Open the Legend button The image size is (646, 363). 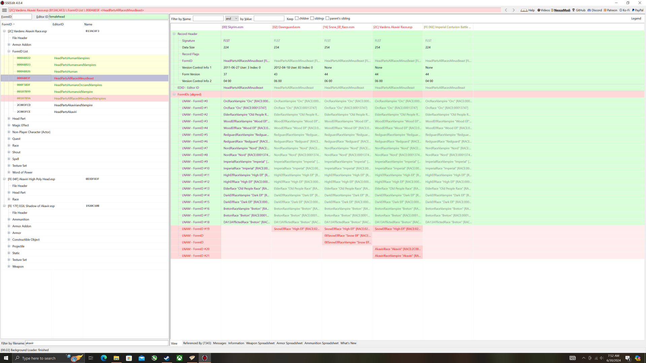pyautogui.click(x=636, y=18)
